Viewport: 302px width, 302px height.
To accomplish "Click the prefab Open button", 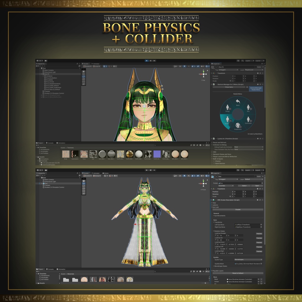I will coord(257,186).
